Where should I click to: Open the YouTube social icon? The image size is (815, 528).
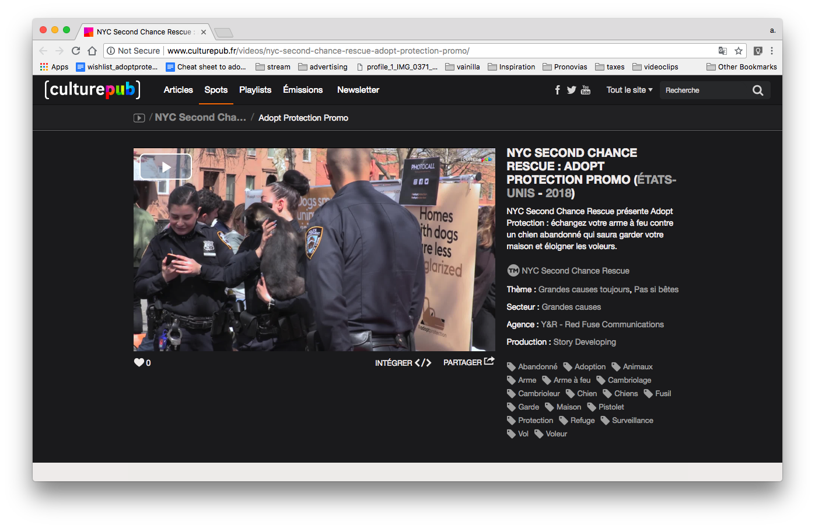point(586,90)
